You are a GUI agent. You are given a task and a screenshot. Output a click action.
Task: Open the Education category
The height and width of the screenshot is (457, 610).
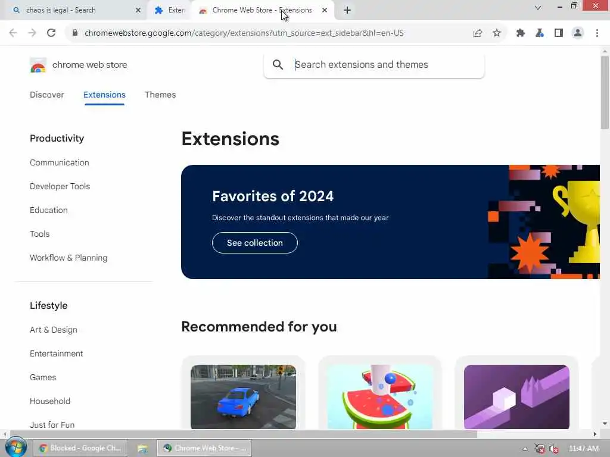49,210
